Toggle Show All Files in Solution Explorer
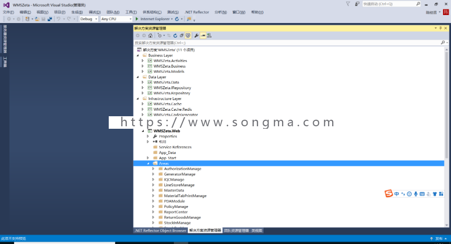The image size is (451, 244). click(188, 36)
